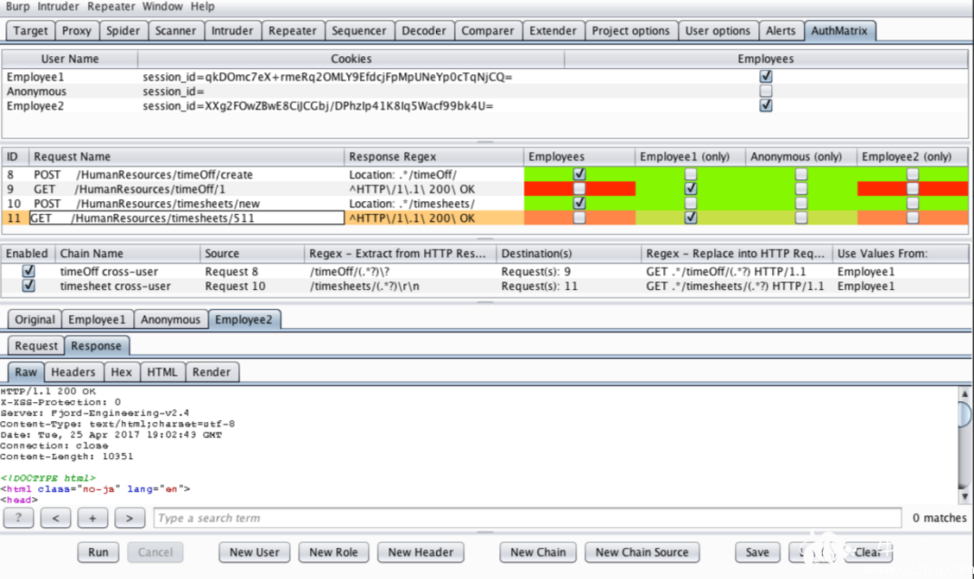Select the Original message tab

(35, 319)
